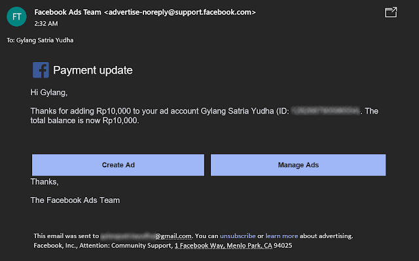Viewport: 419px width, 261px height.
Task: Click the blurred gmail.com address
Action: tap(146, 236)
